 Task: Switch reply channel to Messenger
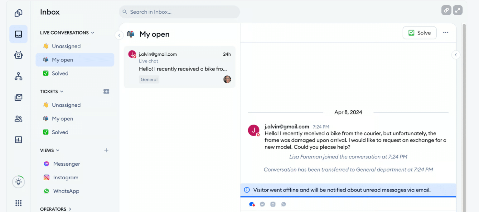[x=262, y=204]
